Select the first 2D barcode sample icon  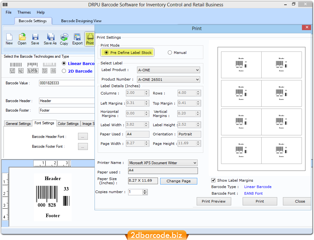coord(12,71)
